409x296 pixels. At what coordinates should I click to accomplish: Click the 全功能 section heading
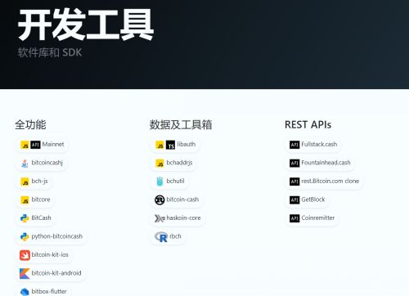click(x=30, y=125)
